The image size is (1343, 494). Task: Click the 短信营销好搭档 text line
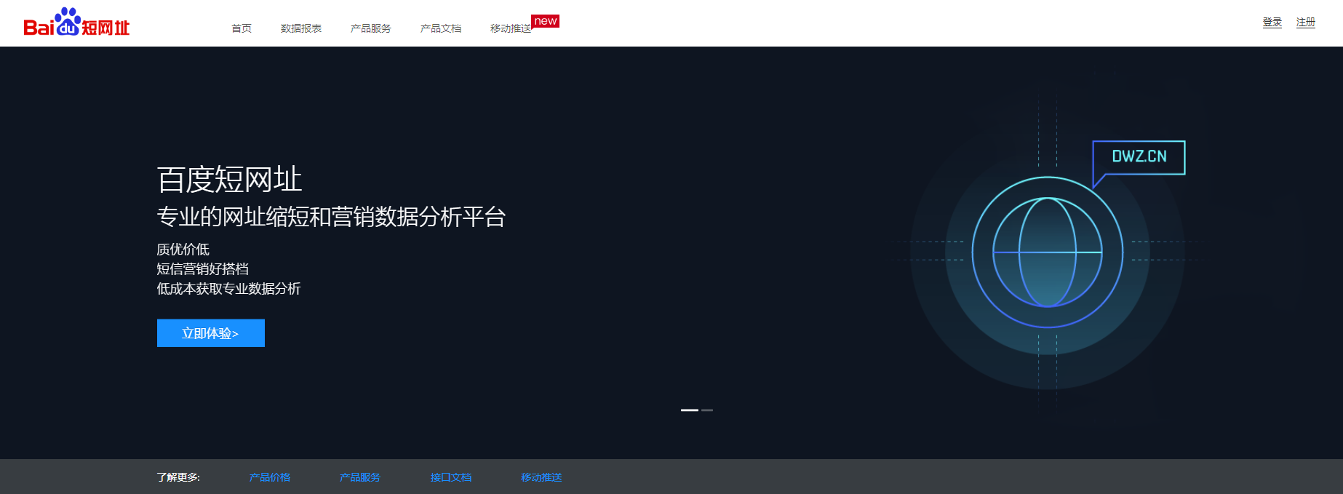[203, 269]
